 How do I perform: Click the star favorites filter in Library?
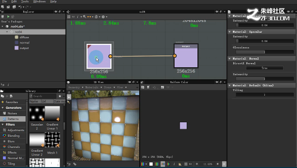[x=60, y=96]
